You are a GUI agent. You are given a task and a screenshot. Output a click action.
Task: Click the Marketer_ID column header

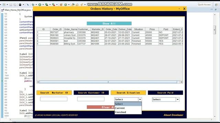click(x=98, y=29)
